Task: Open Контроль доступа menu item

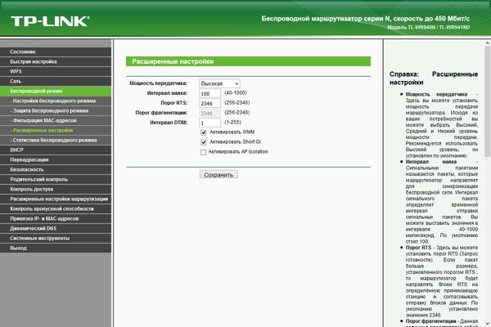Action: tap(56, 189)
